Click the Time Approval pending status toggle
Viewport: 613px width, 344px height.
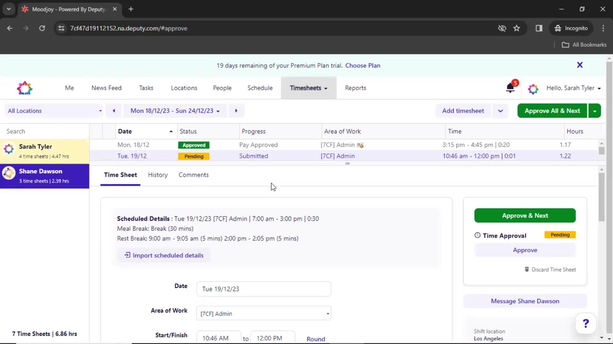coord(560,235)
